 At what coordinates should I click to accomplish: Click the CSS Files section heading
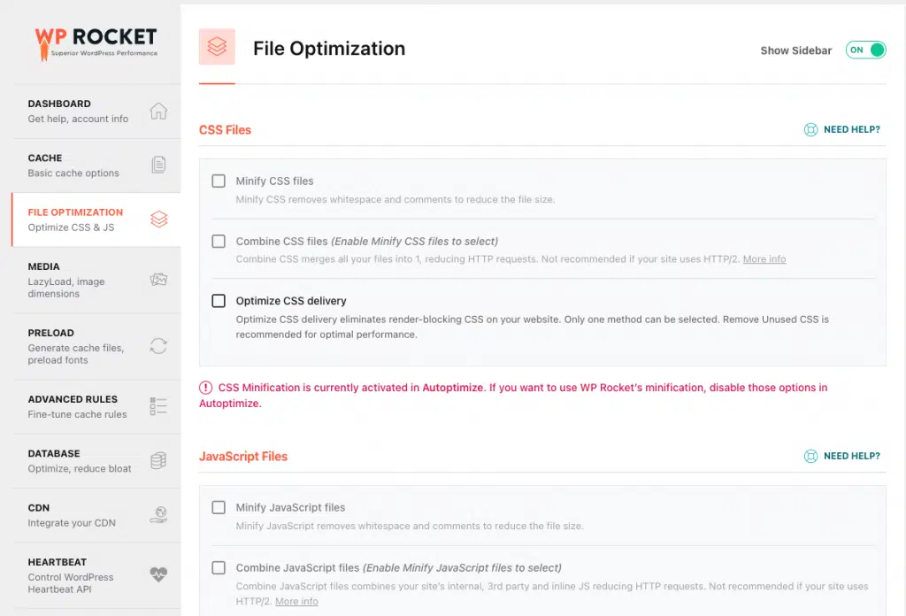226,130
